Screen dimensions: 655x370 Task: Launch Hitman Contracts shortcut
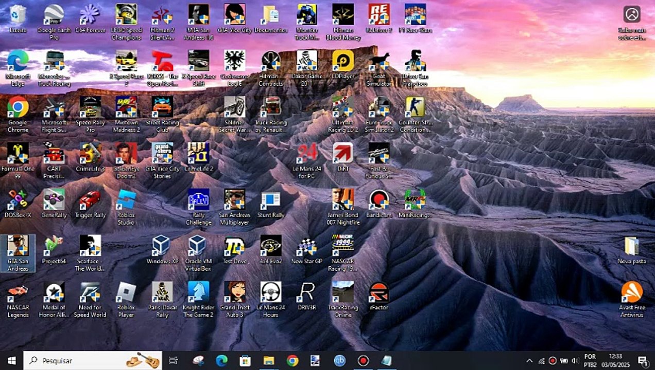click(270, 69)
